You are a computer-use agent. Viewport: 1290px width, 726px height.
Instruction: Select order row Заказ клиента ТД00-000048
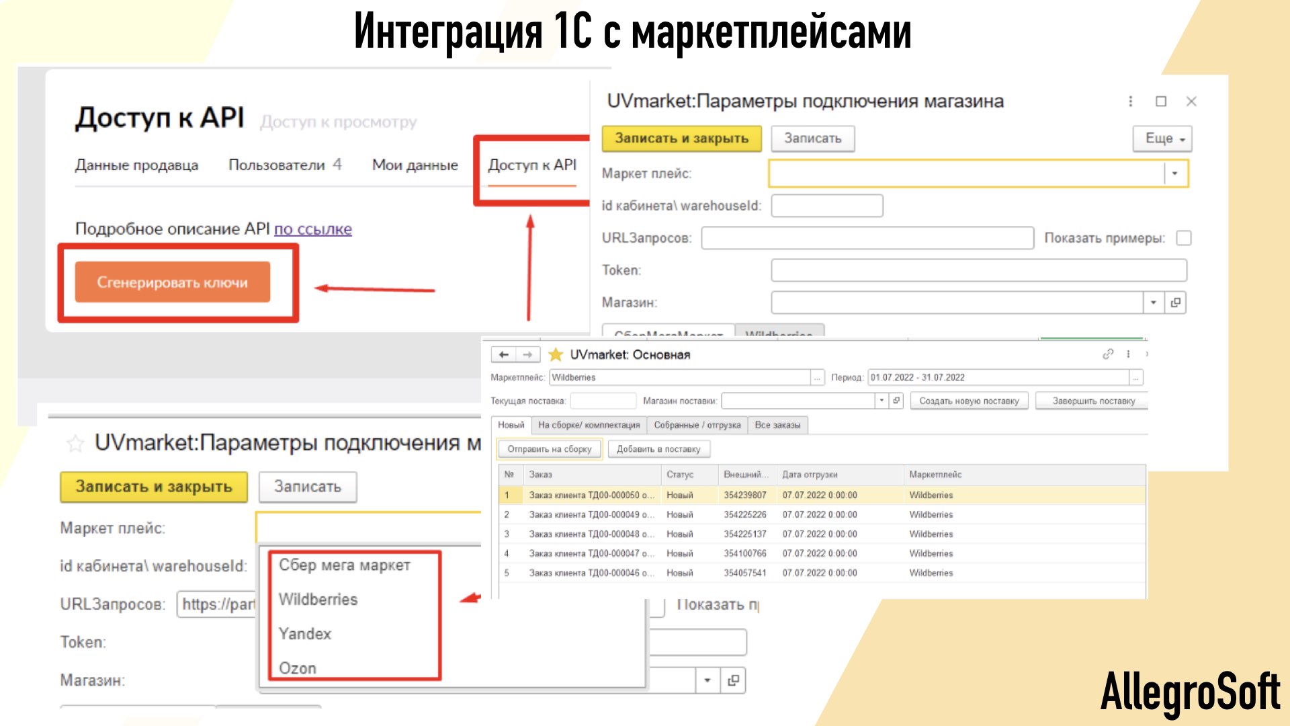point(822,534)
